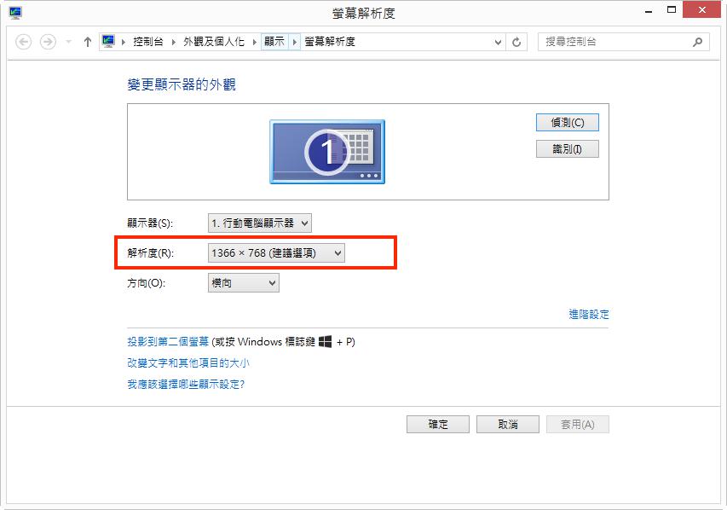Refresh the control panel page
Image resolution: width=727 pixels, height=510 pixels.
pos(516,43)
